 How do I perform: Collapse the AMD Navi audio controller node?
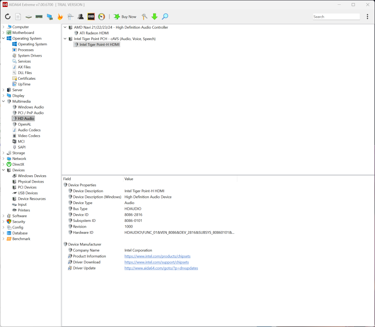click(65, 27)
